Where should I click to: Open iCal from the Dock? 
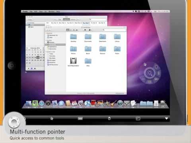coord(74,103)
